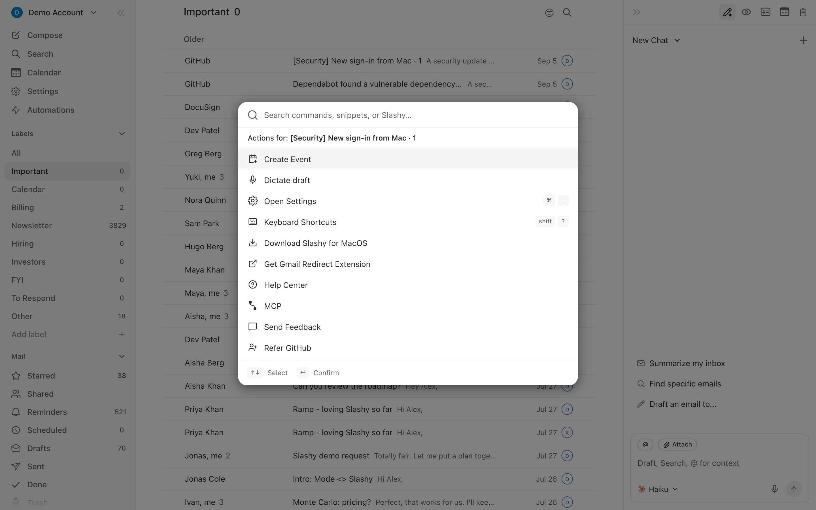Click the send arrow button in chat box

tap(794, 489)
